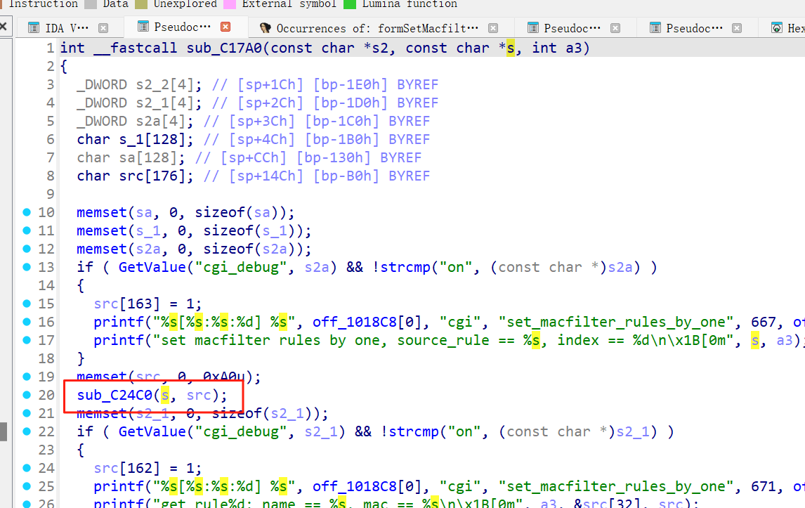Screen dimensions: 805x508
Task: Toggle breakpoint dot on line 16
Action: click(x=27, y=322)
